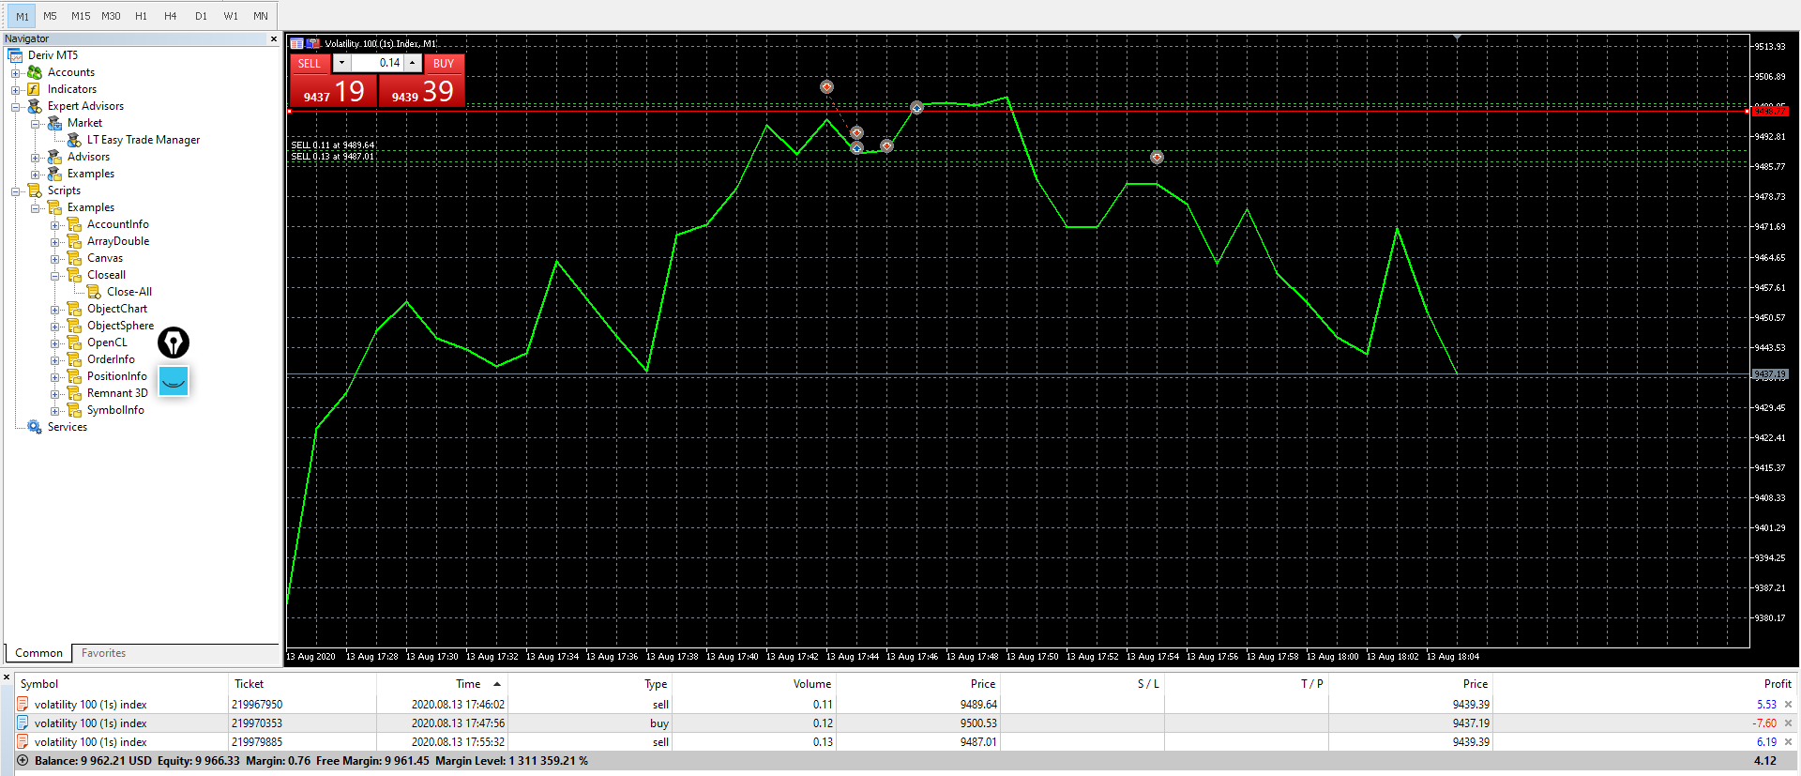1801x776 pixels.
Task: Expand the Accounts tree node
Action: click(x=15, y=72)
